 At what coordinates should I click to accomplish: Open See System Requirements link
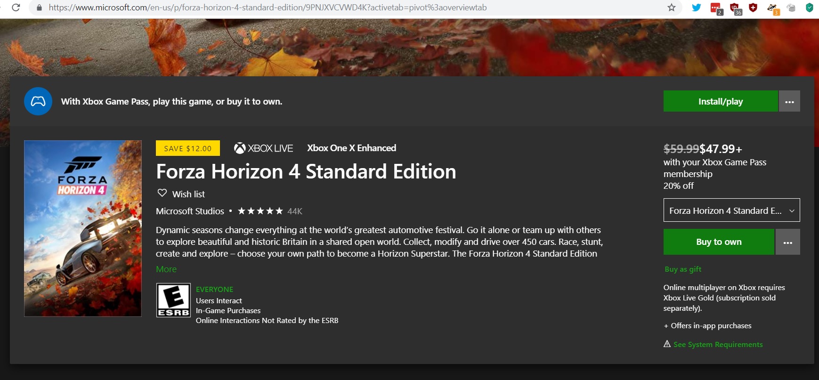point(718,344)
